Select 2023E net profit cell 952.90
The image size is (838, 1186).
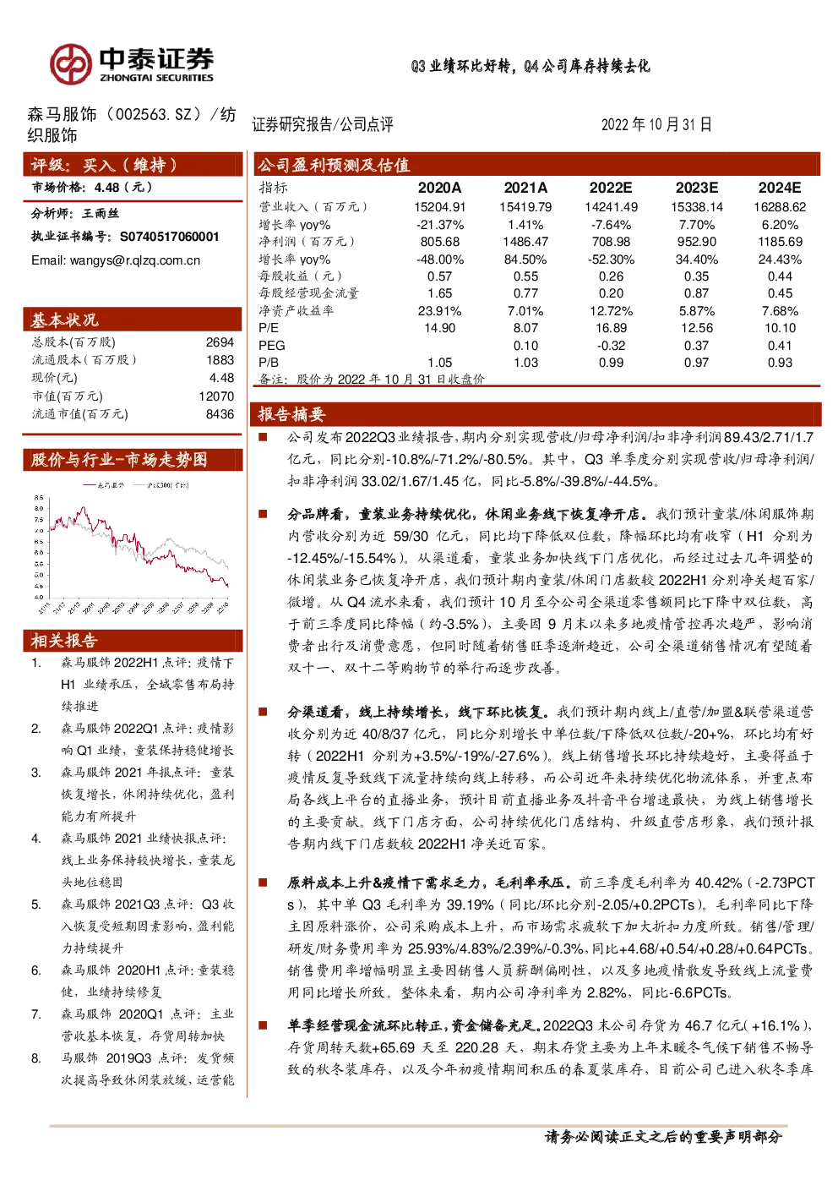click(697, 242)
